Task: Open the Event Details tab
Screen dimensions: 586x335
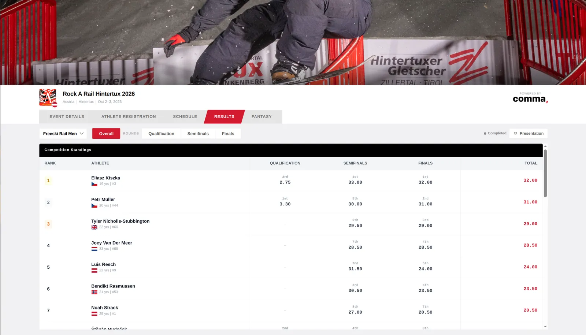Action: pos(67,116)
